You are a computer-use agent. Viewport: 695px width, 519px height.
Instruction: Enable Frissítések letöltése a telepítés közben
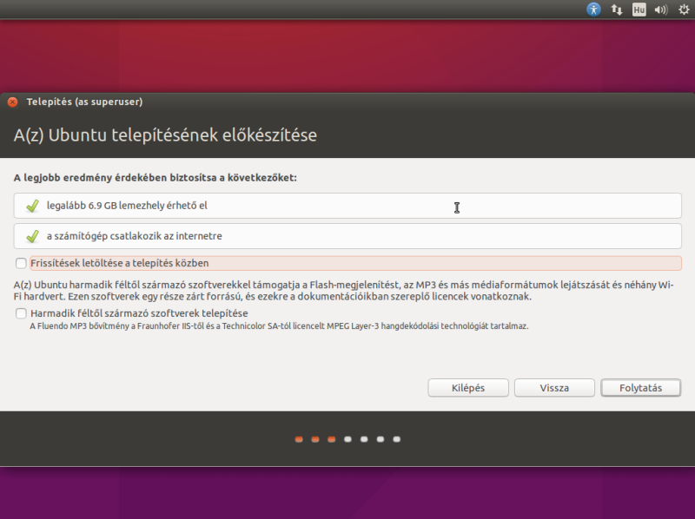(21, 264)
